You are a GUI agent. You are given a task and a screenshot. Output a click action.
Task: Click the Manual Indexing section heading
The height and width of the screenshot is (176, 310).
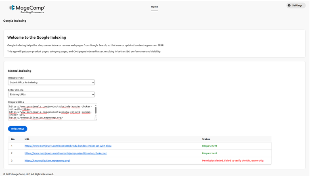pos(20,71)
